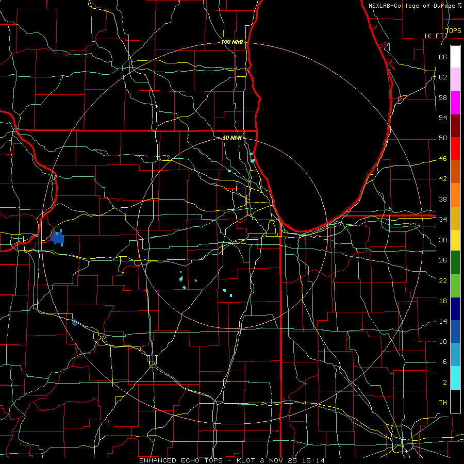Pick the bright cyan legend swatch
The height and width of the screenshot is (464, 464).
[x=455, y=378]
